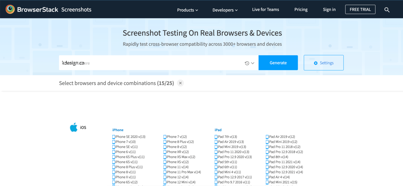This screenshot has width=403, height=186.
Task: Clear selections with the X icon
Action: click(x=180, y=83)
